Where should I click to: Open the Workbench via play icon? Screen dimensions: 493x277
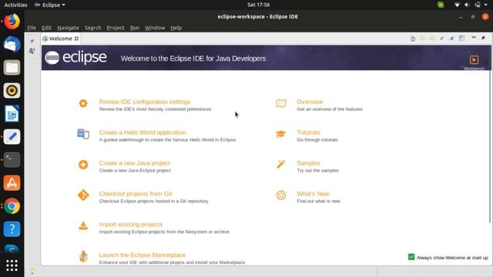(475, 60)
